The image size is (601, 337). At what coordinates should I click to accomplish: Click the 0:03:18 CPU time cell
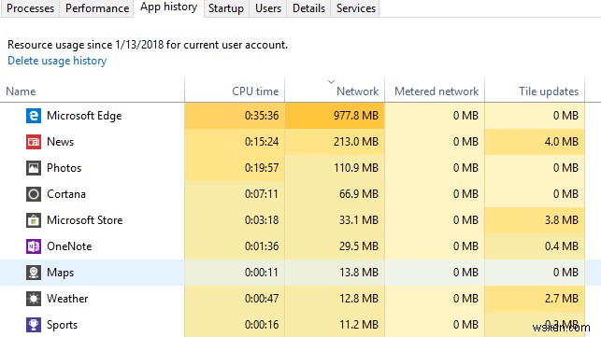pyautogui.click(x=235, y=220)
